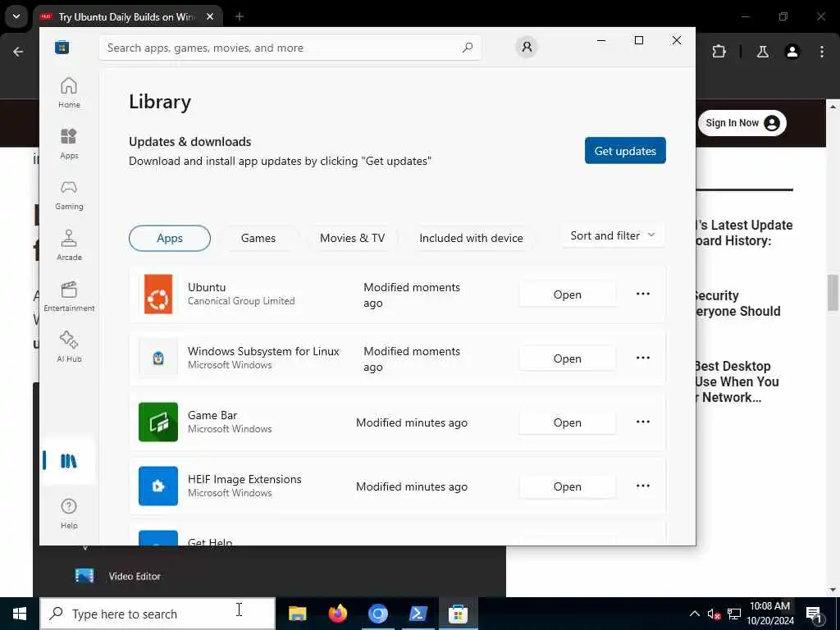Click the browser labs flask icon

762,52
